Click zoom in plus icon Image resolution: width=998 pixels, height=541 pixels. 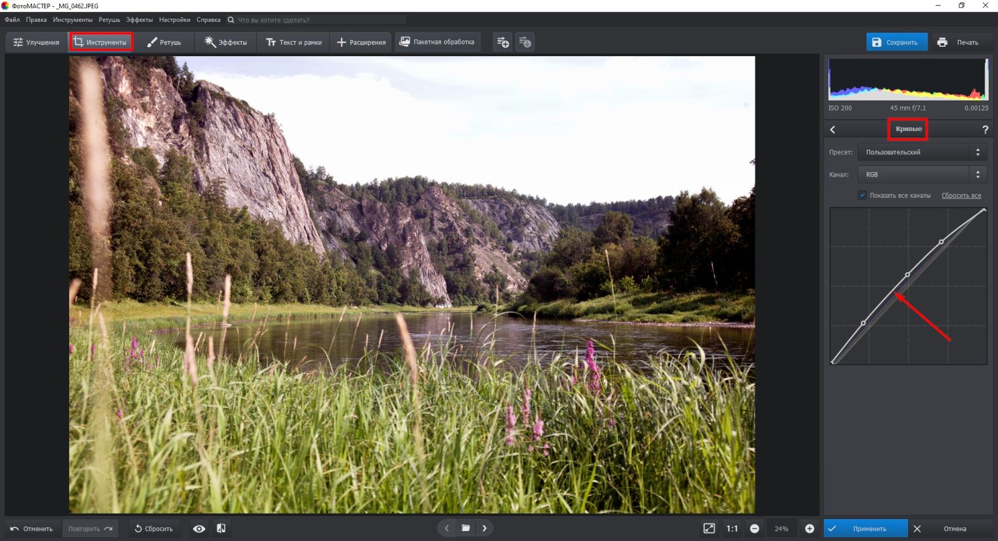click(x=810, y=529)
